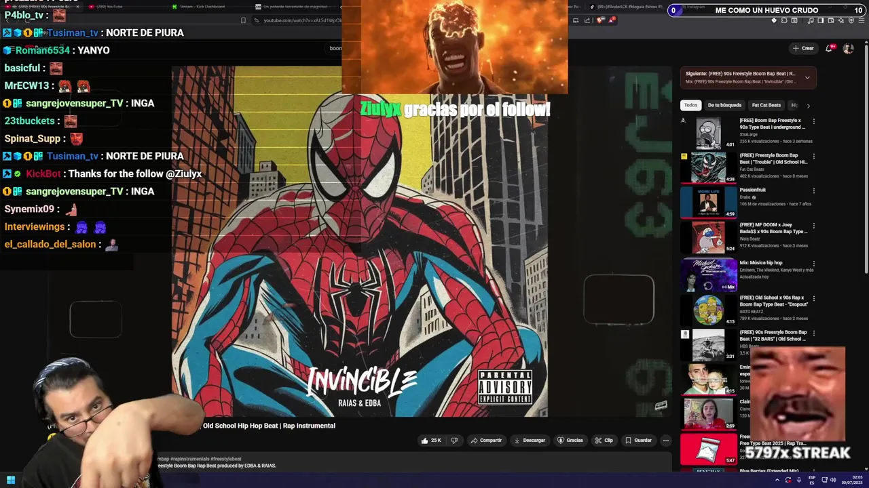Click the Crear button on YouTube
Viewport: 869px width, 488px height.
point(802,48)
